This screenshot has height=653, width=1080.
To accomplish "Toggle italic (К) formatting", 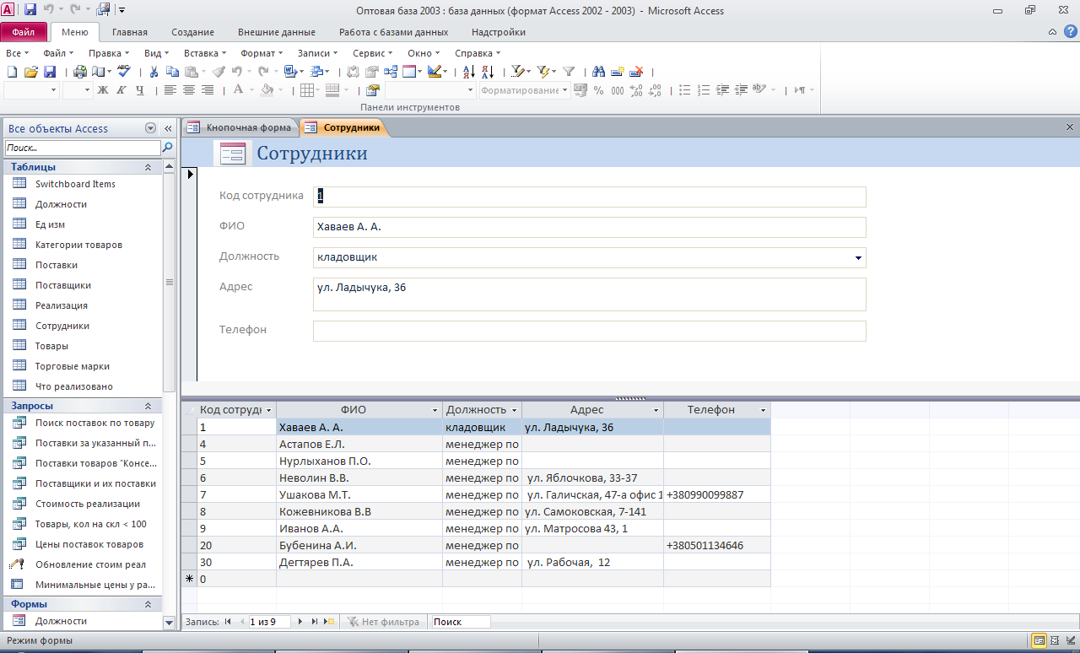I will point(121,90).
